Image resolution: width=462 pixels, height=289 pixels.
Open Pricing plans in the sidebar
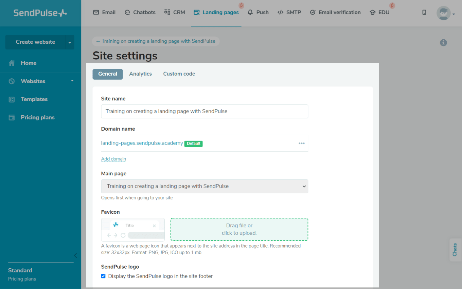point(37,117)
